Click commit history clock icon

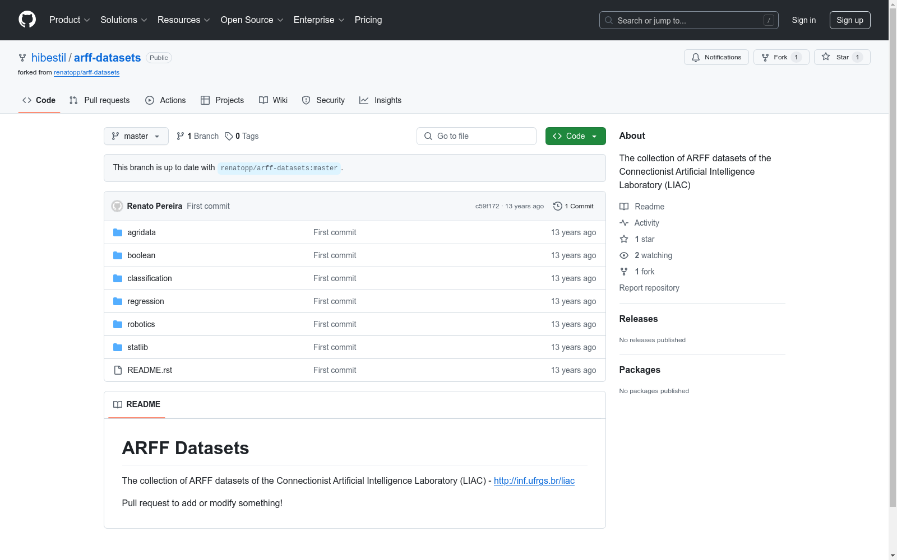click(x=557, y=206)
